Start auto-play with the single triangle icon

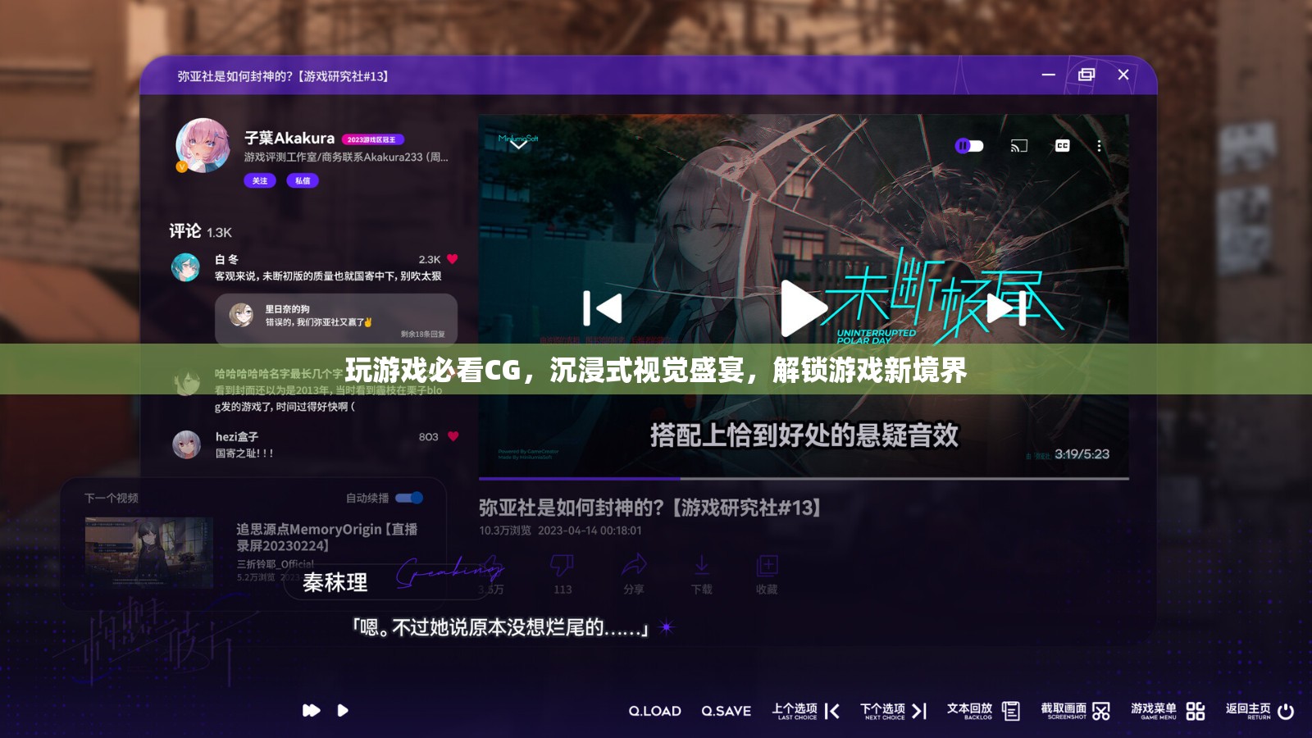tap(343, 710)
